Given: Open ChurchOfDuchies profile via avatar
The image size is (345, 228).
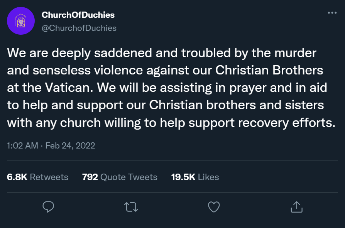Looking at the screenshot, I should click(x=20, y=21).
